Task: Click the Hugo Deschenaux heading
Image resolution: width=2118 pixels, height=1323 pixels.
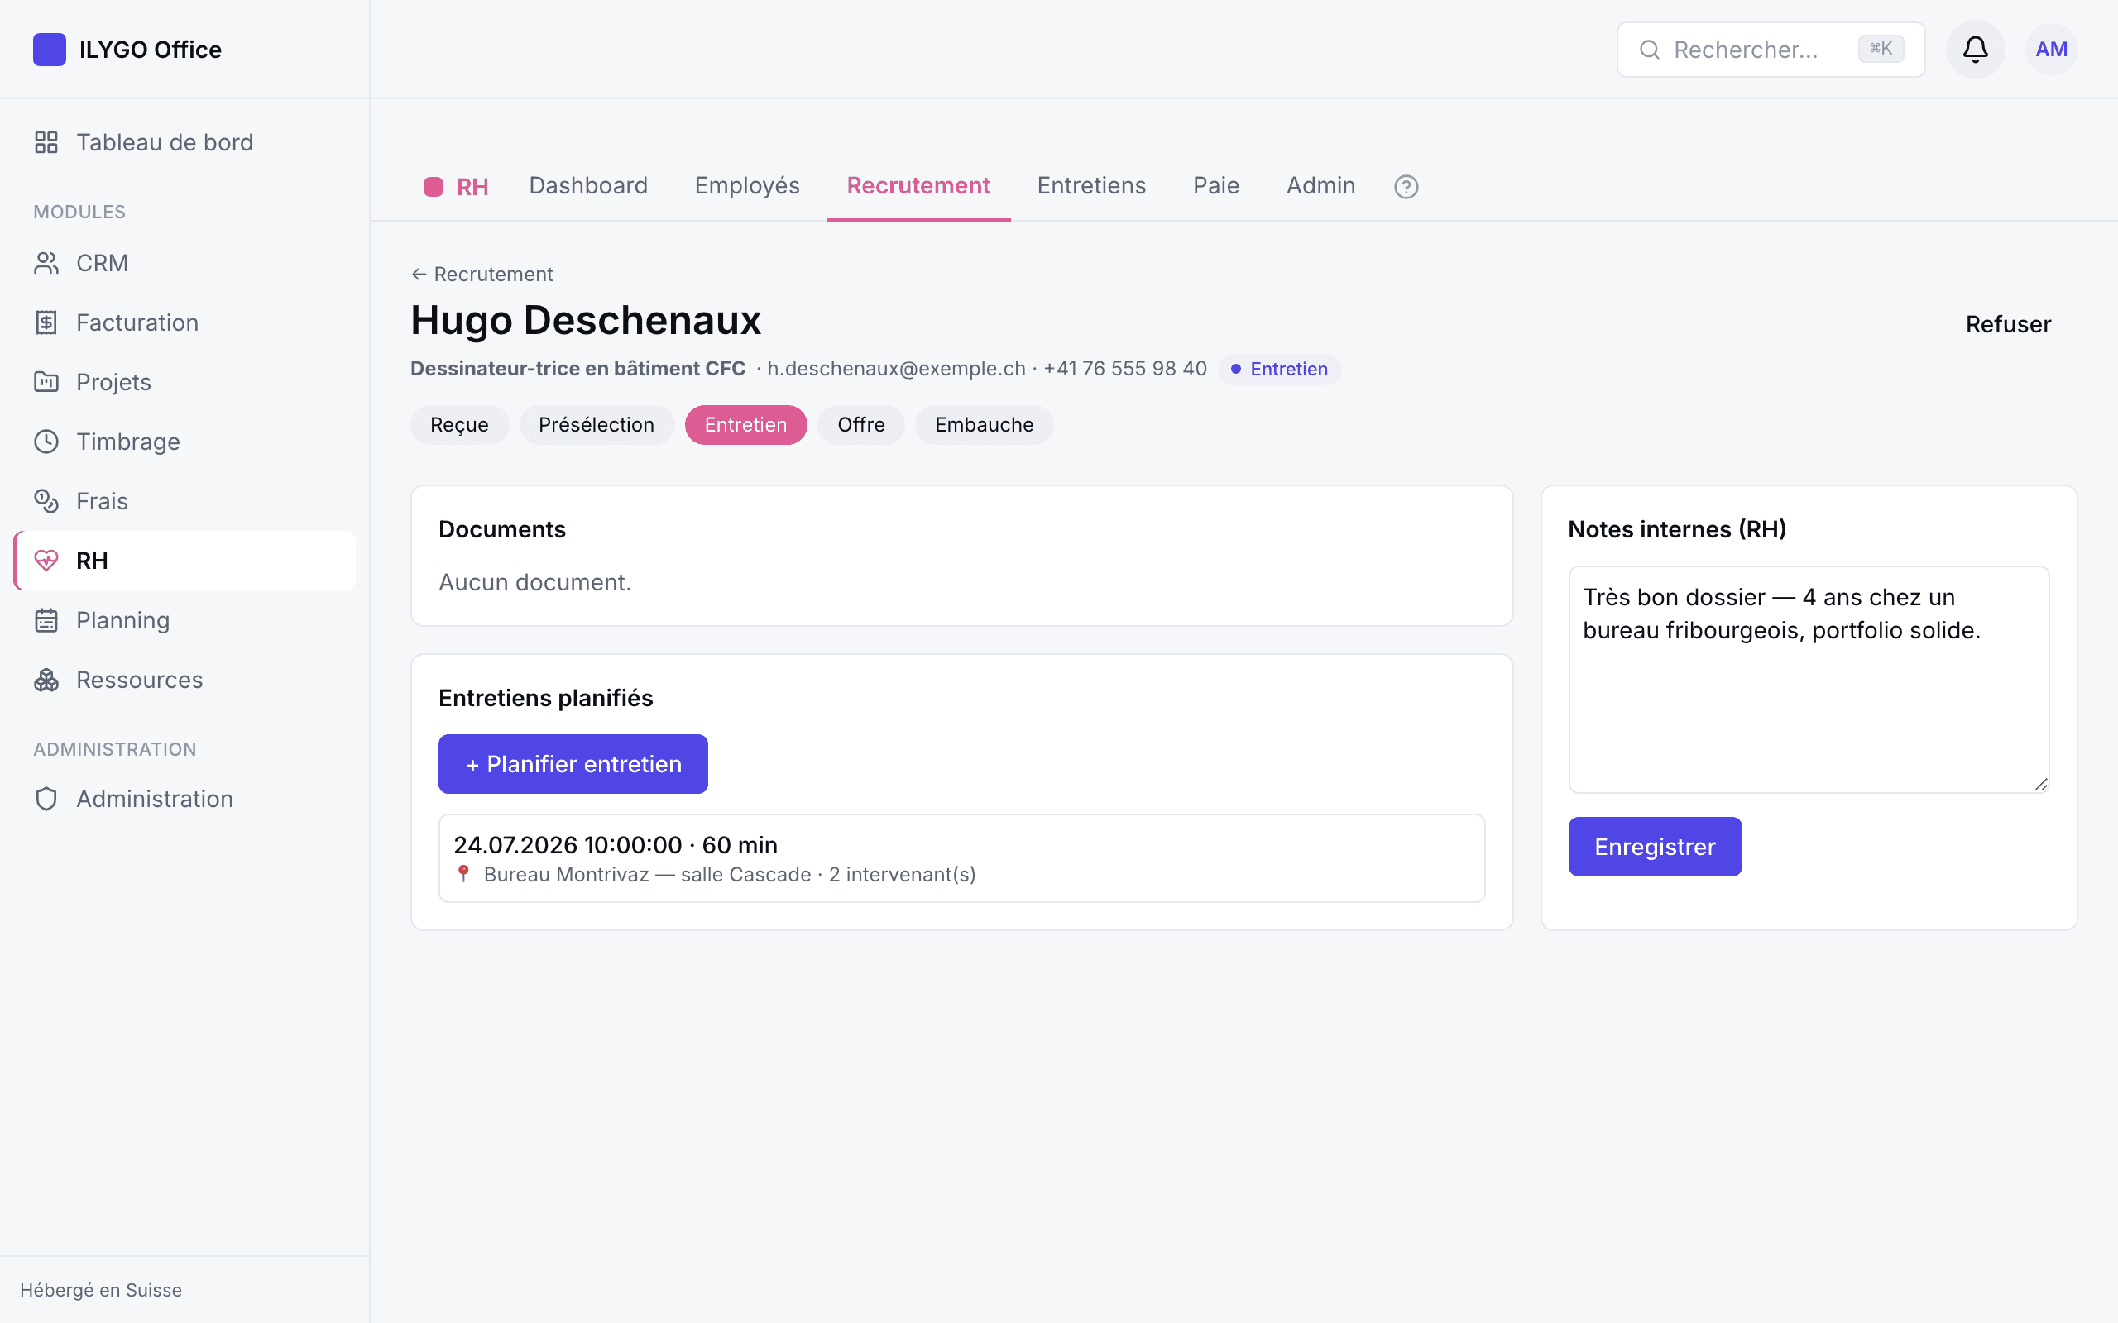Action: pos(586,320)
